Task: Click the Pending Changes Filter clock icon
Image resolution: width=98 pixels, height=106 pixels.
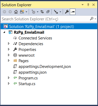Action: click(x=33, y=12)
